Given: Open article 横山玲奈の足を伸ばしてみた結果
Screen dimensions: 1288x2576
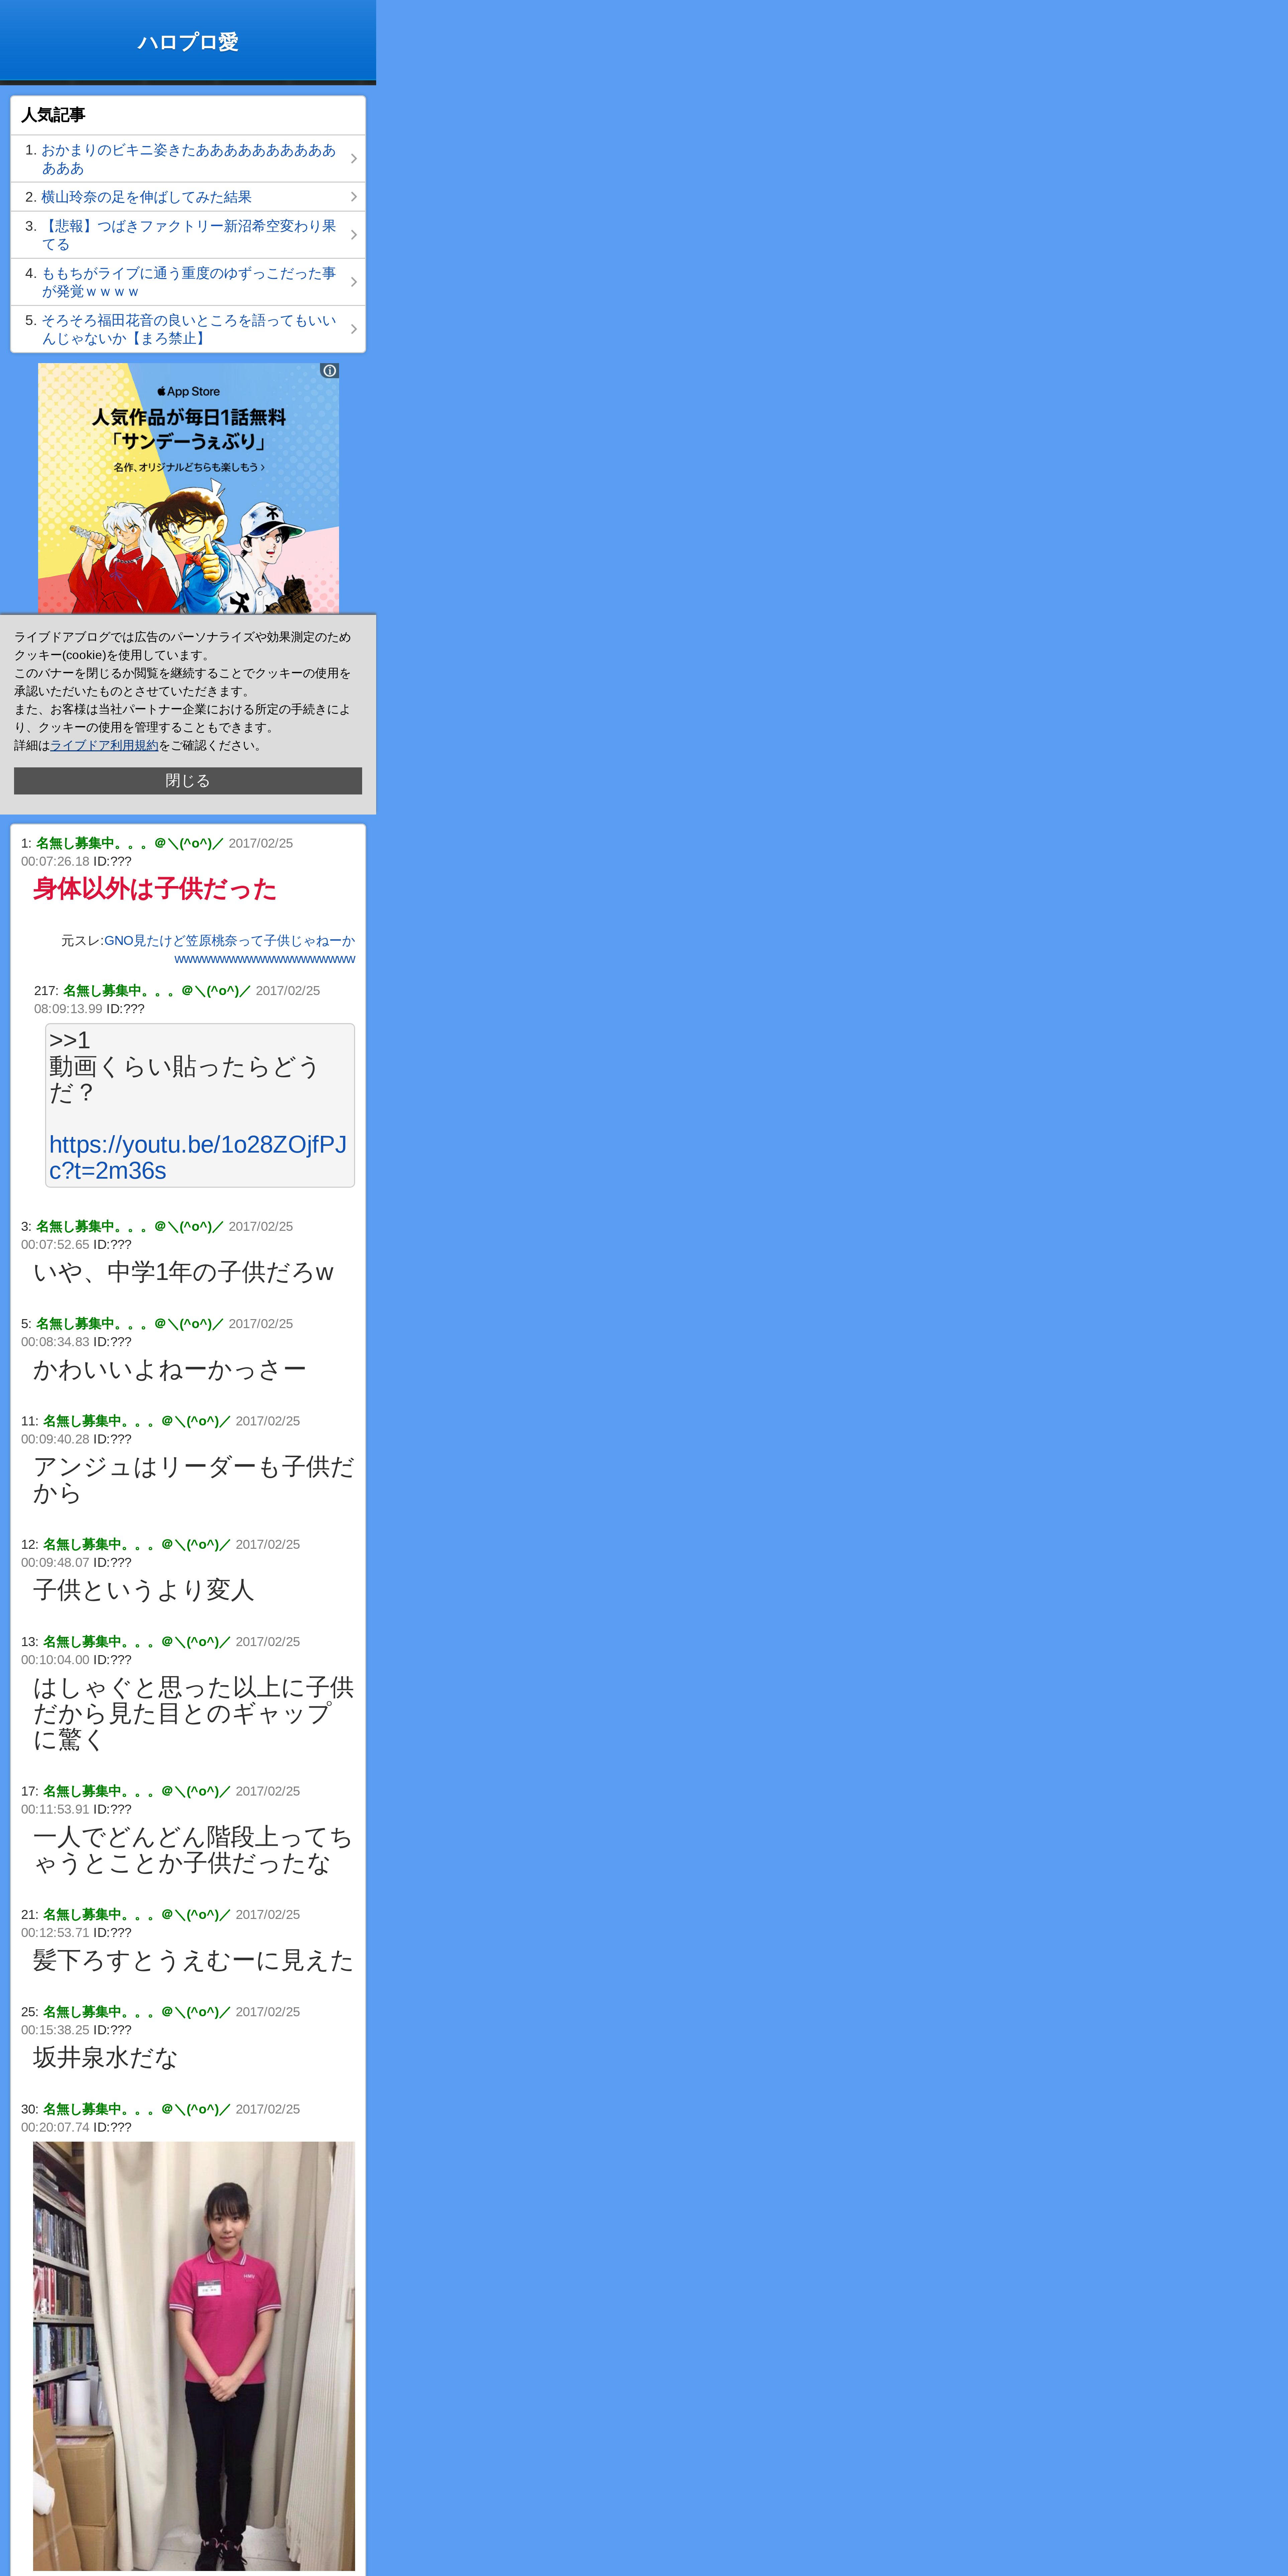Looking at the screenshot, I should click(x=188, y=197).
